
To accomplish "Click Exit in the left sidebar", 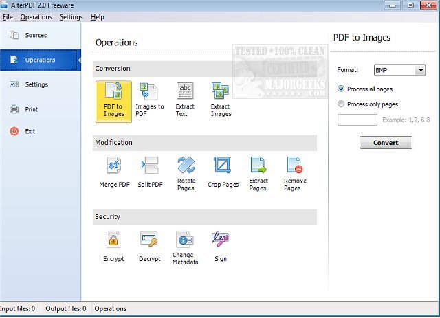I will tap(30, 131).
